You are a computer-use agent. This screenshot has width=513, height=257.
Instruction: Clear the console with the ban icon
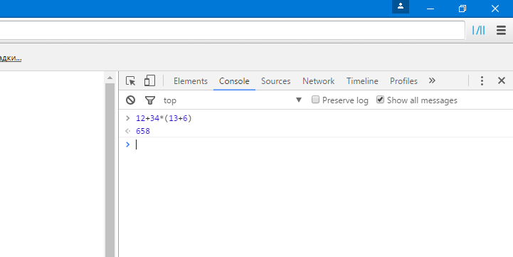[130, 100]
